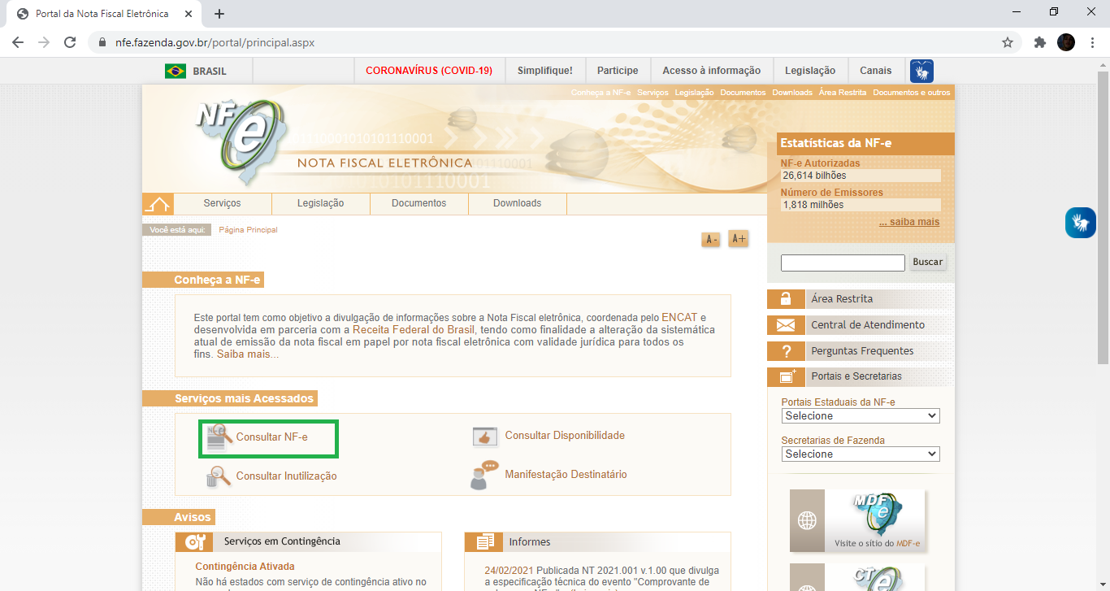The height and width of the screenshot is (591, 1110).
Task: Open a new browser tab with plus icon
Action: tap(219, 14)
